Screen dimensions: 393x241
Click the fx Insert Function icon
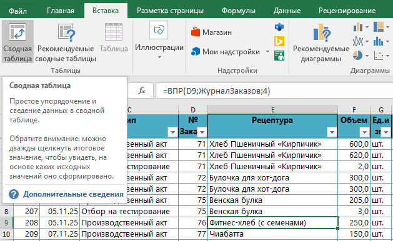[x=142, y=91]
